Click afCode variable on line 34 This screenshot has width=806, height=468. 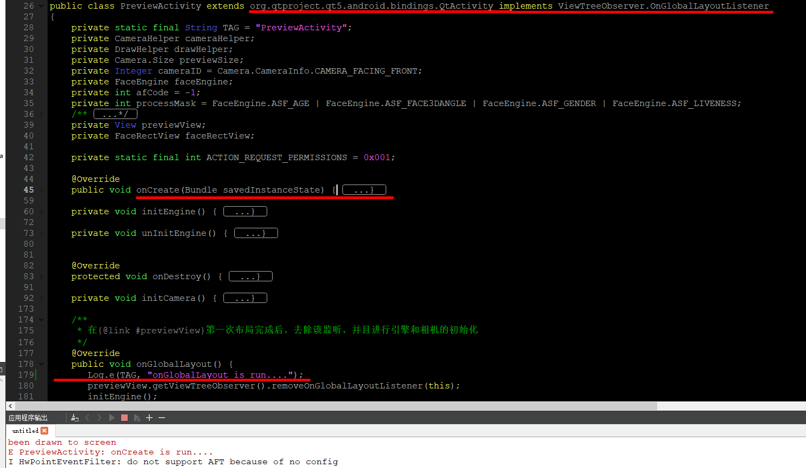point(153,93)
